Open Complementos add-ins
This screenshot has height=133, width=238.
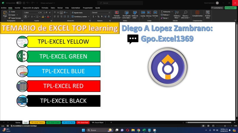pyautogui.click(x=197, y=14)
